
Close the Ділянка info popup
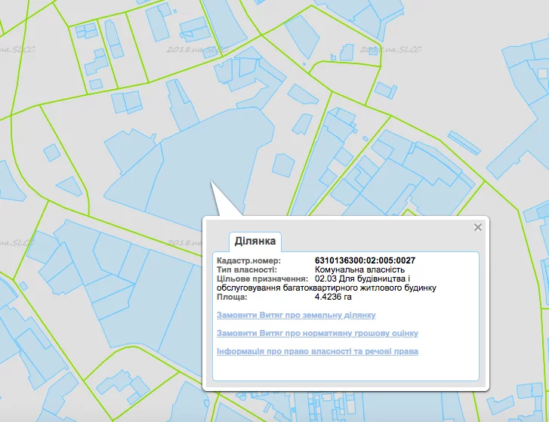click(x=477, y=227)
